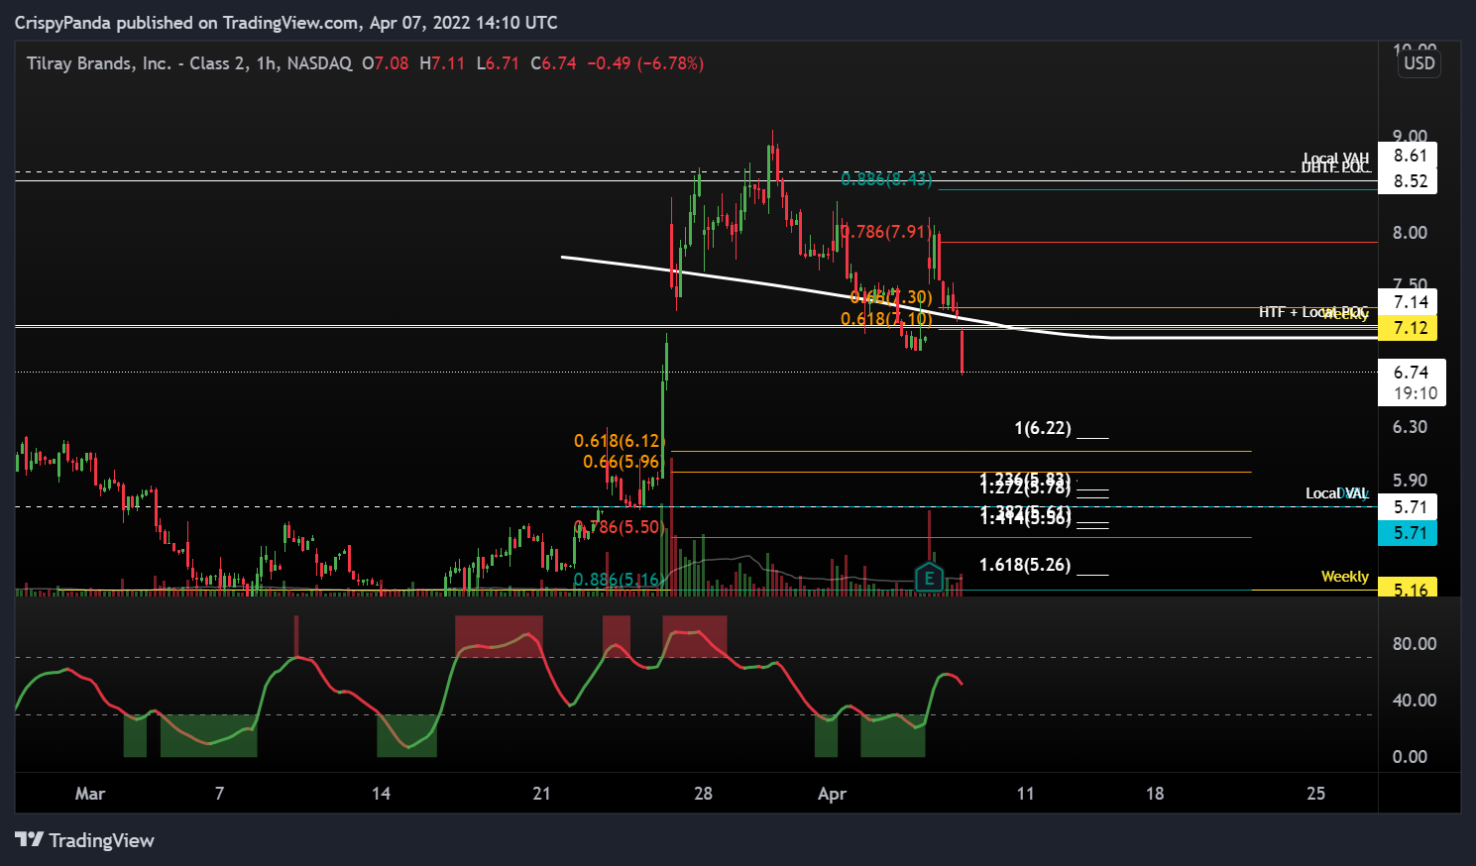Click the '21' date on the time axis
The width and height of the screenshot is (1476, 866).
[x=541, y=794]
